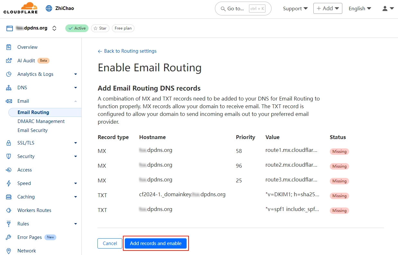
Task: Click the Cloudflare logo
Action: (x=21, y=8)
